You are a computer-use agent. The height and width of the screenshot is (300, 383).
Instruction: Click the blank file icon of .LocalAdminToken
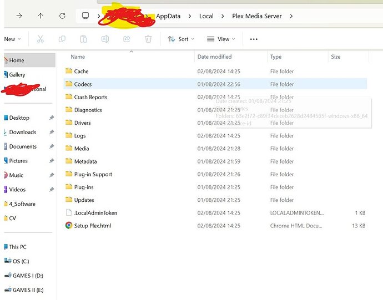click(x=69, y=212)
